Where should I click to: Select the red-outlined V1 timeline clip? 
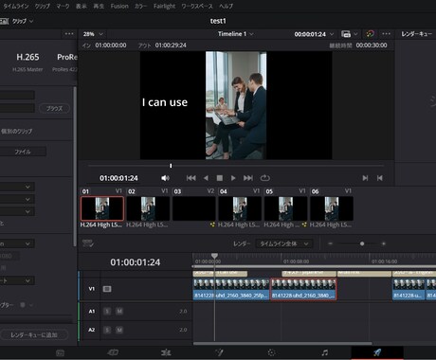coord(303,289)
